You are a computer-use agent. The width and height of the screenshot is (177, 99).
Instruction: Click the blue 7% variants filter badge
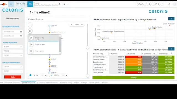click(x=30, y=4)
